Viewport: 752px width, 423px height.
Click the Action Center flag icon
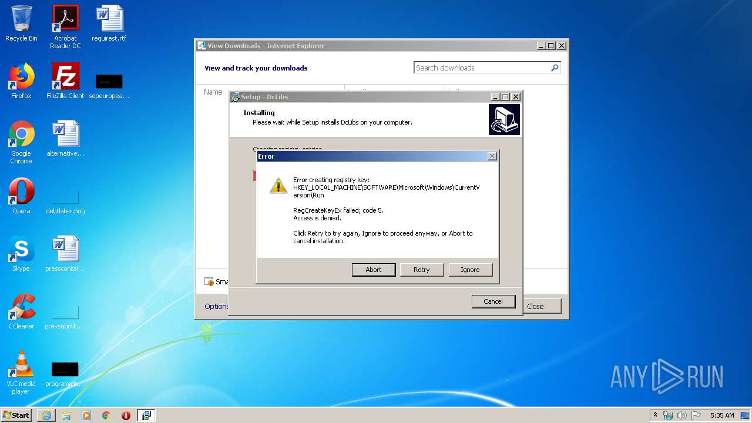696,415
